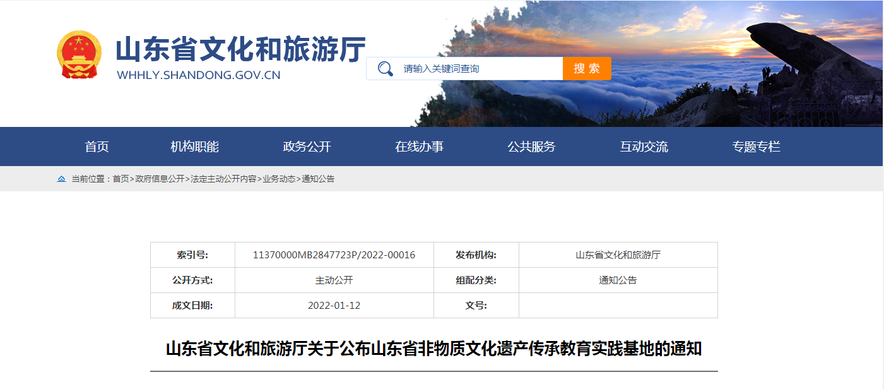Click the index number 11370000MB2847723P/2022-00016
This screenshot has height=389, width=884.
click(334, 255)
